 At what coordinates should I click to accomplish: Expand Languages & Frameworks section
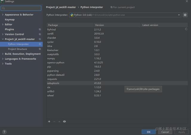(3, 59)
